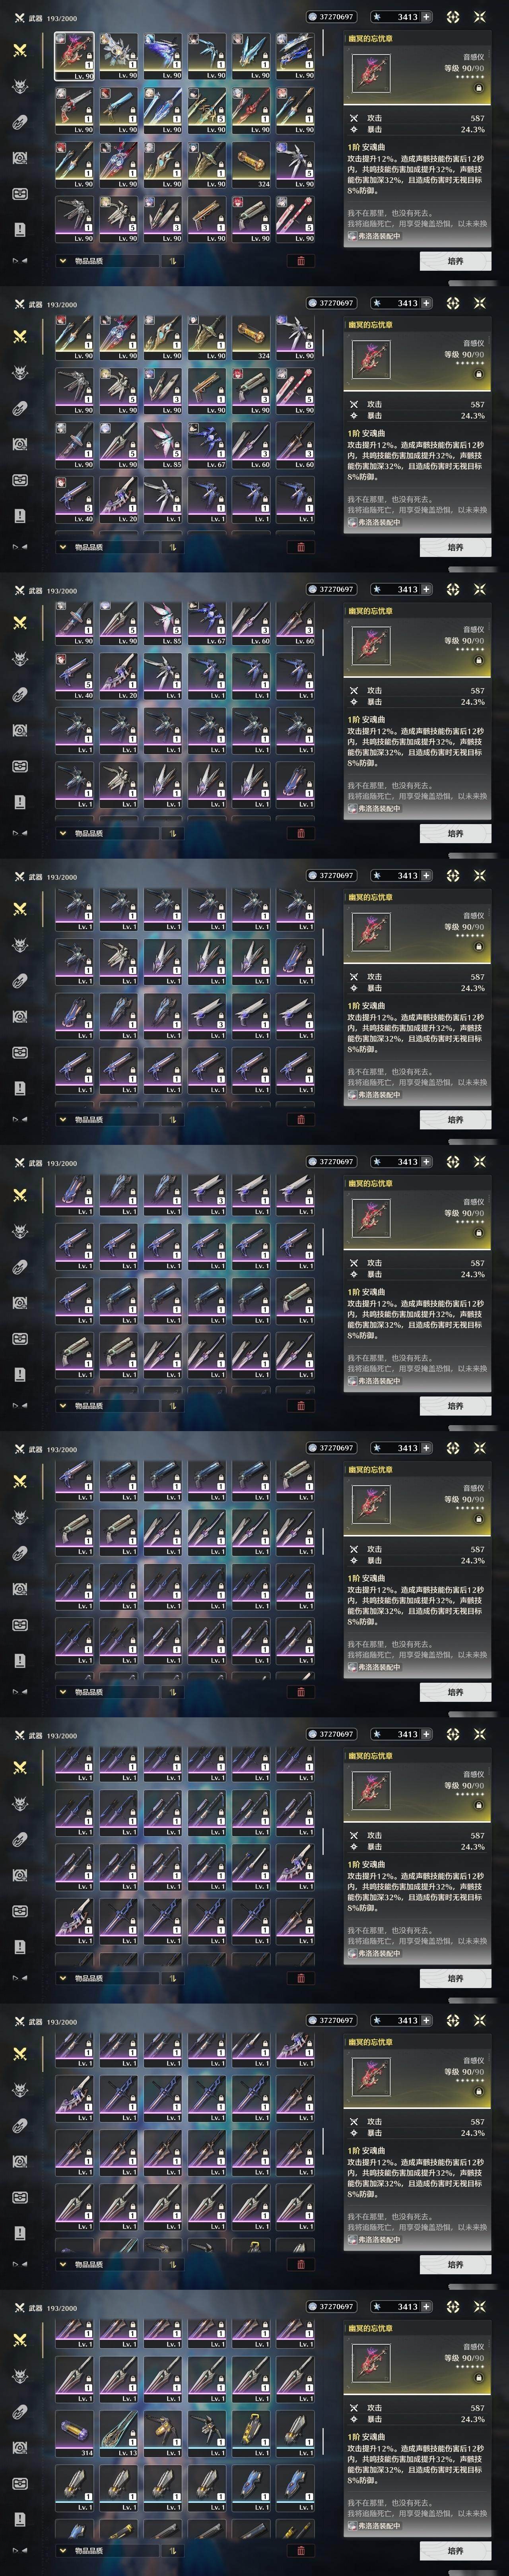Click the compass-like icon in topmost header
This screenshot has width=509, height=2576.
coord(453,17)
